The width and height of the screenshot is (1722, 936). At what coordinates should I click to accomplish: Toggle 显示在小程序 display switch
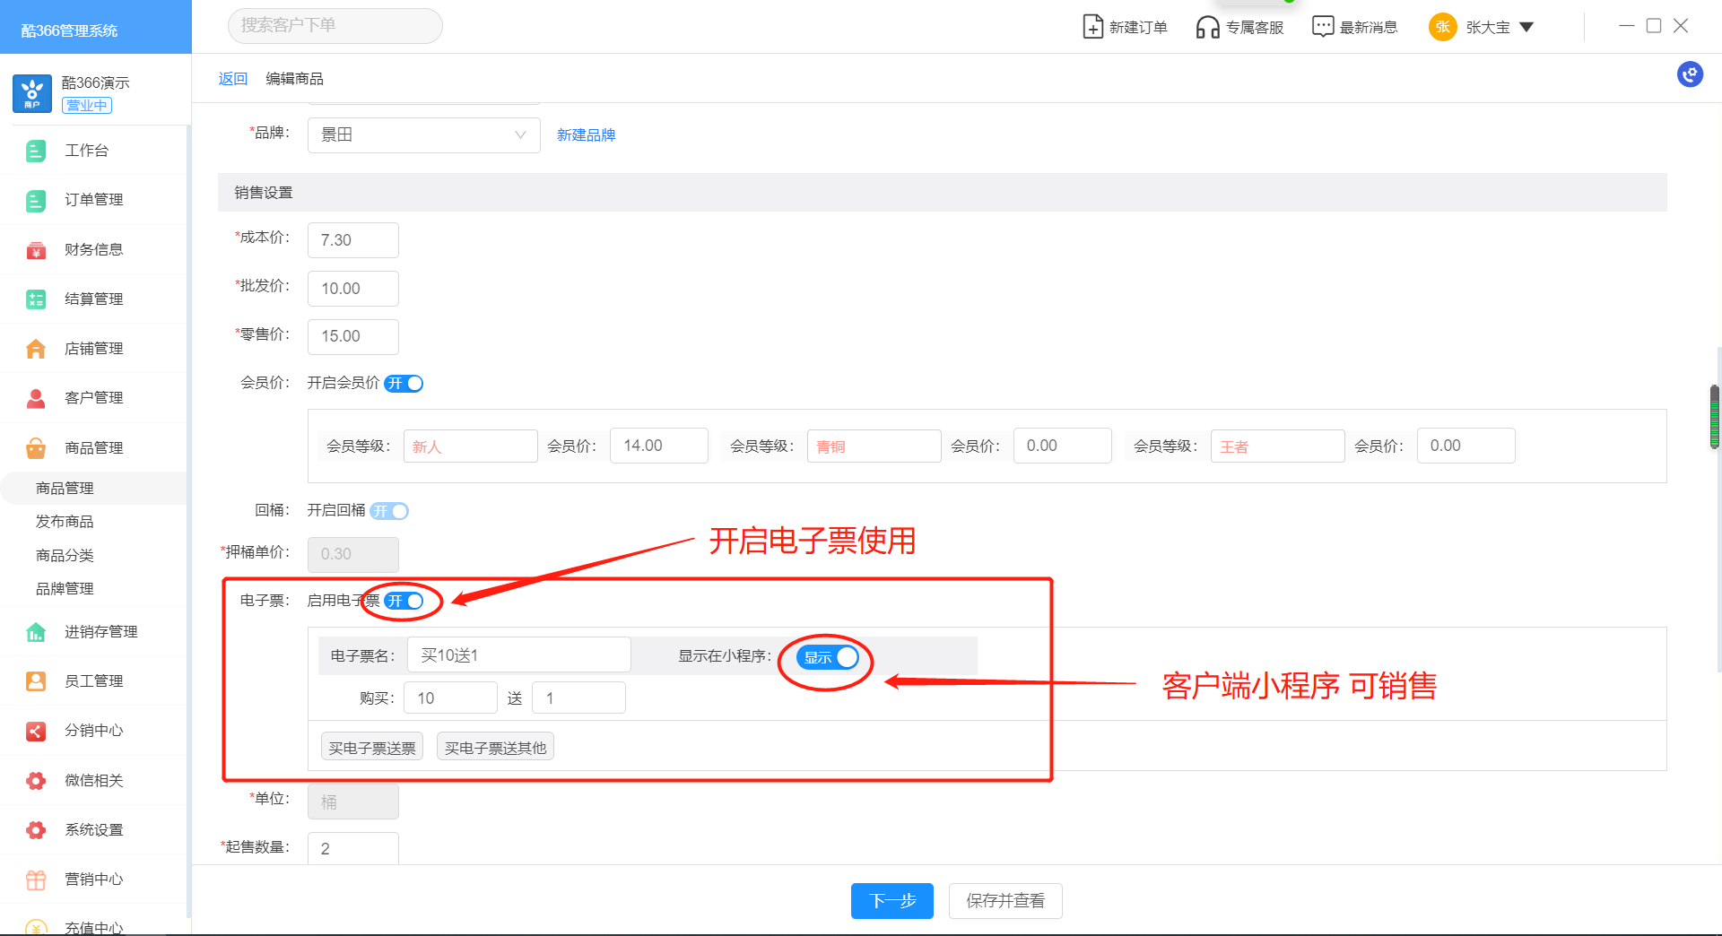click(x=827, y=657)
